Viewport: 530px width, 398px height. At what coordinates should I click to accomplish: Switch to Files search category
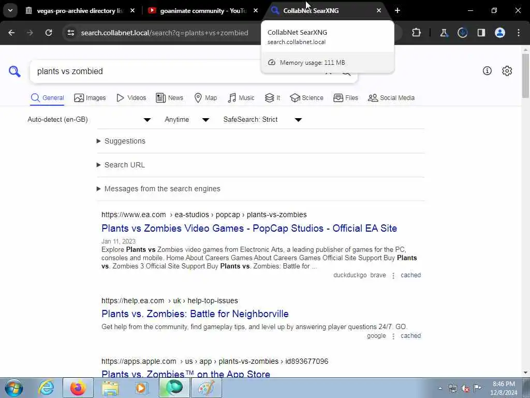click(345, 98)
